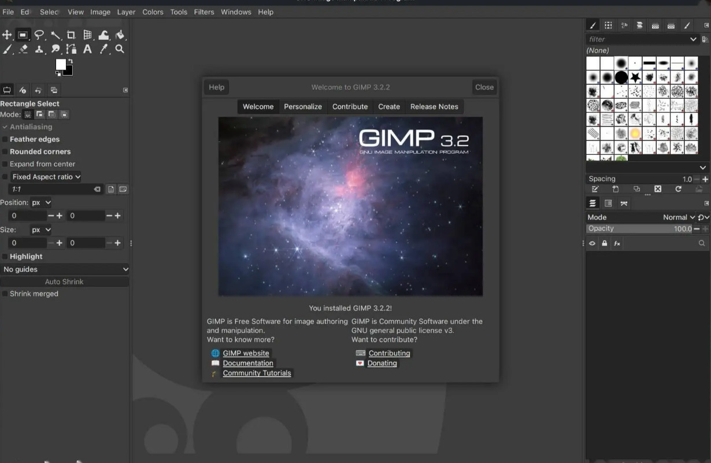Image resolution: width=711 pixels, height=463 pixels.
Task: Expand the No guides dropdown
Action: coord(65,269)
